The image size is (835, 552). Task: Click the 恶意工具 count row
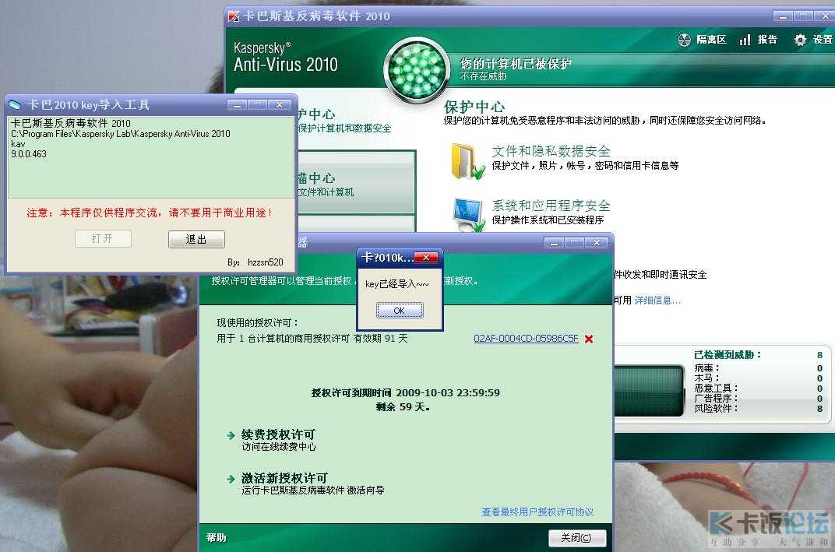759,388
